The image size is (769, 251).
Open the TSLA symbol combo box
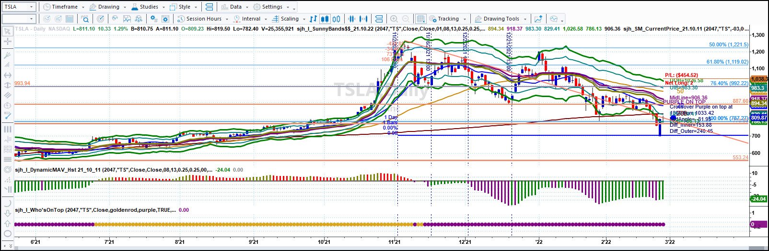click(x=19, y=7)
